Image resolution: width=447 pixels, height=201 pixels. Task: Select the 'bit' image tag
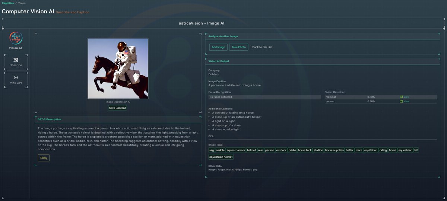pos(416,150)
